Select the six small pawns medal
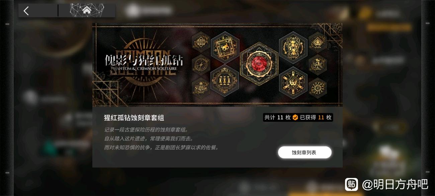 (201, 42)
